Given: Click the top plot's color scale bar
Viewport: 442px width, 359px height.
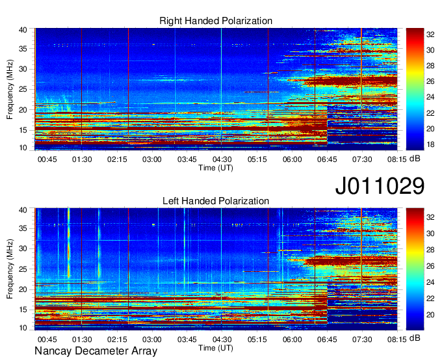Looking at the screenshot, I should point(415,89).
